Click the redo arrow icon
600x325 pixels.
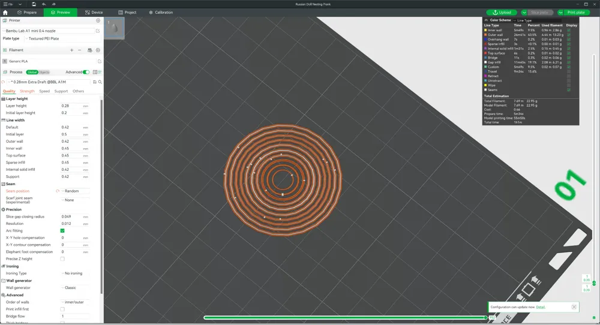click(x=53, y=4)
